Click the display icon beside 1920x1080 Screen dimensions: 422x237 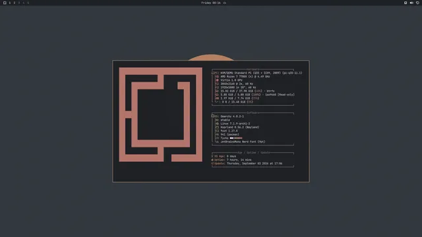(x=218, y=88)
